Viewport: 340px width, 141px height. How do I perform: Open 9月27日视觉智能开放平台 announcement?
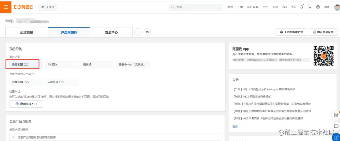coord(271,104)
